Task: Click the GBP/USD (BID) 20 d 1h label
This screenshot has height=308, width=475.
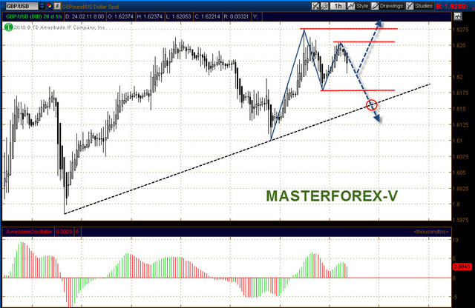Action: 33,16
